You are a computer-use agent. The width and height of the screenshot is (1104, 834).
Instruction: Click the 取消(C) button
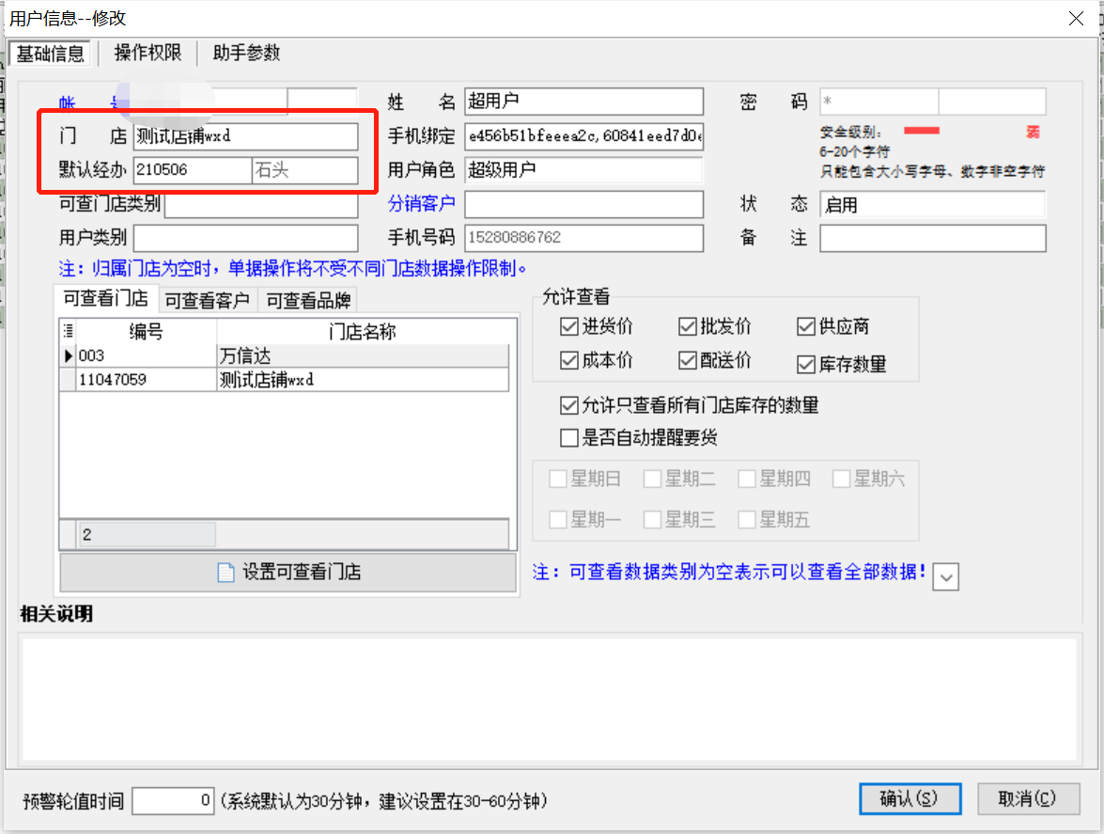pos(1028,799)
